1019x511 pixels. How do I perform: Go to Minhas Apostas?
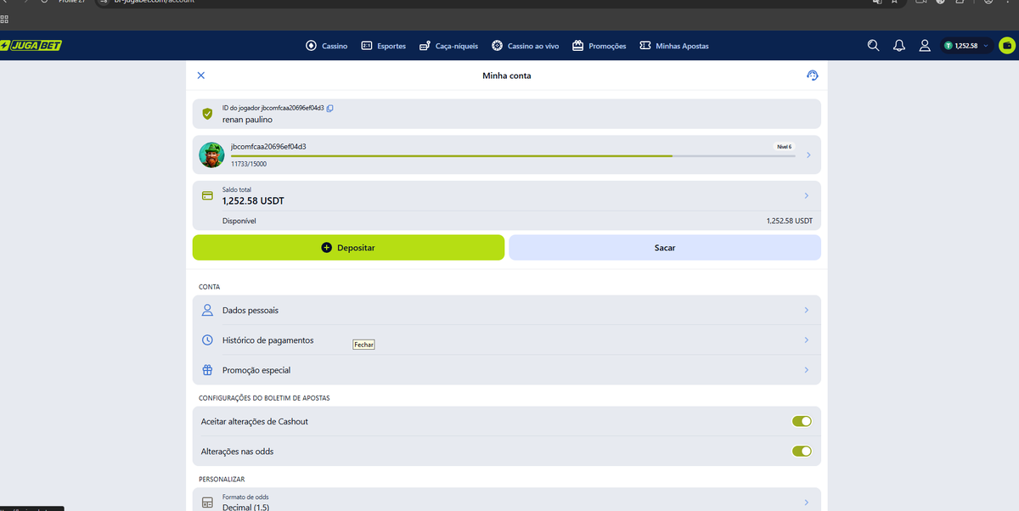tap(674, 46)
